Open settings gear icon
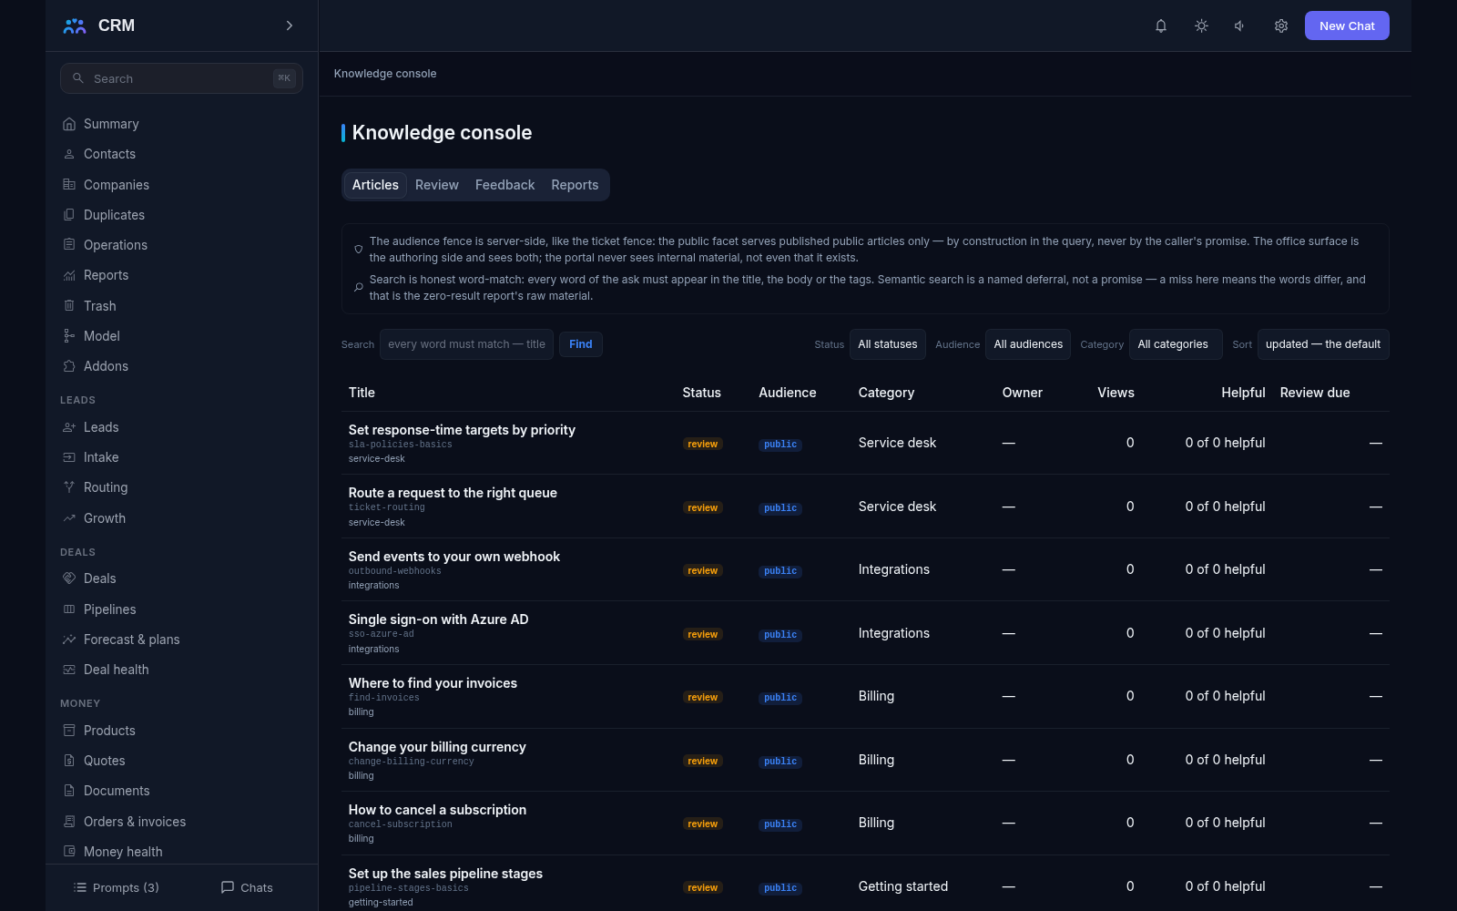The image size is (1457, 911). [x=1281, y=26]
